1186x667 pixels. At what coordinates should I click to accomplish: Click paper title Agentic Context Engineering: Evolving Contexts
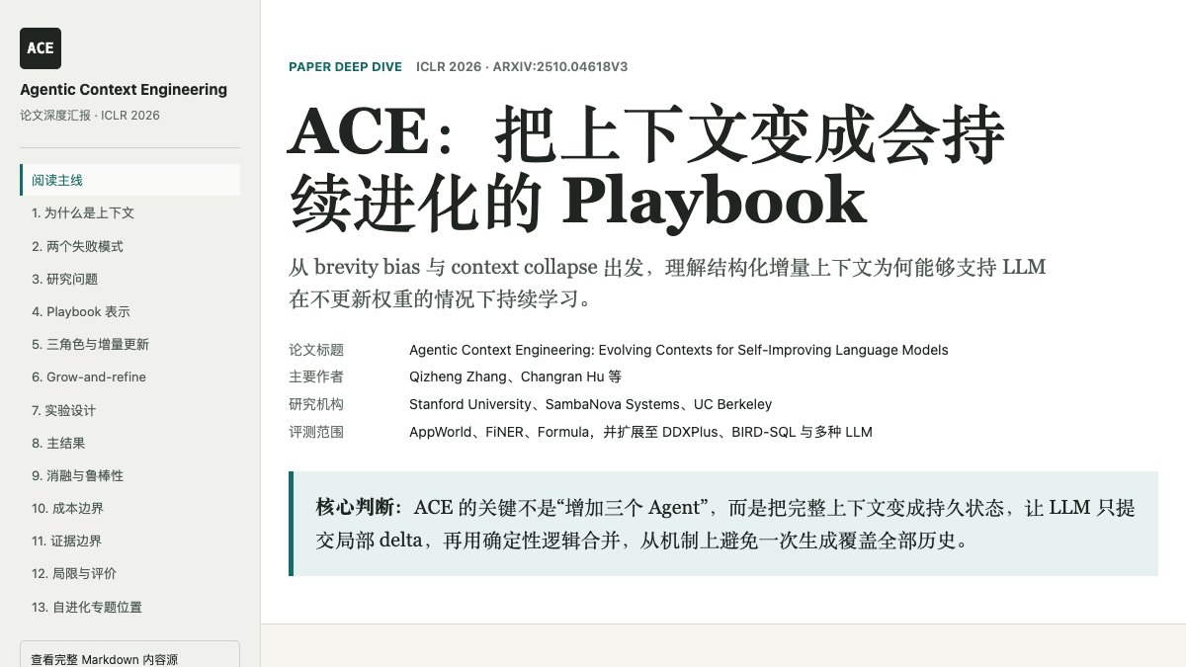coord(679,350)
